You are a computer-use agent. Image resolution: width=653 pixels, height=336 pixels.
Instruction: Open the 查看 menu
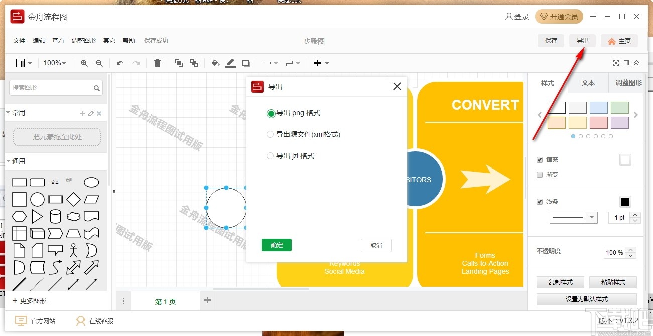[58, 41]
